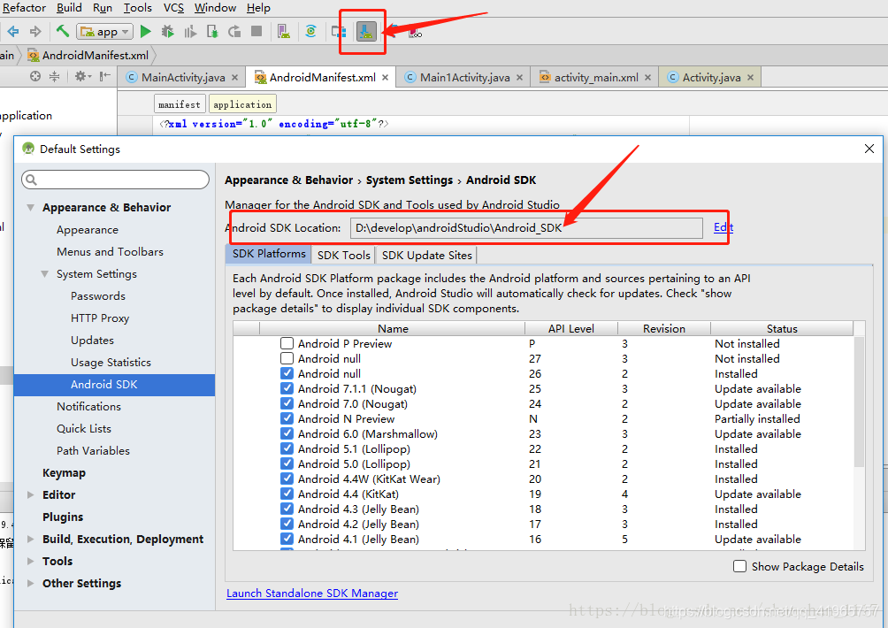Image resolution: width=888 pixels, height=628 pixels.
Task: Open the VCS menu
Action: [173, 8]
